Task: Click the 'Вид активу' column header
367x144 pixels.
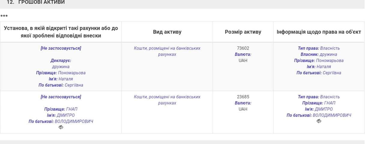Action: 167,32
